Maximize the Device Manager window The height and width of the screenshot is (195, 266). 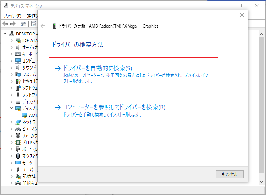pyautogui.click(x=240, y=6)
